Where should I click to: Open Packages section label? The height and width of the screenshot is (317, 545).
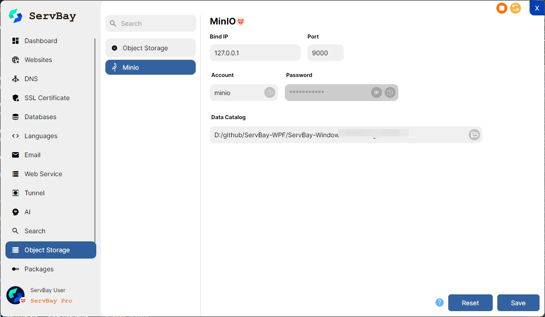tap(39, 269)
